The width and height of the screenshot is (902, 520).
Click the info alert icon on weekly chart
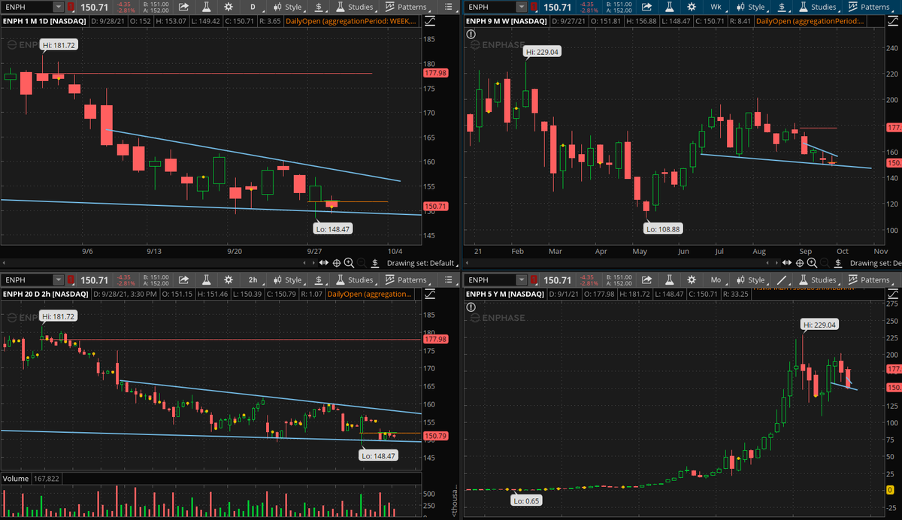point(471,34)
